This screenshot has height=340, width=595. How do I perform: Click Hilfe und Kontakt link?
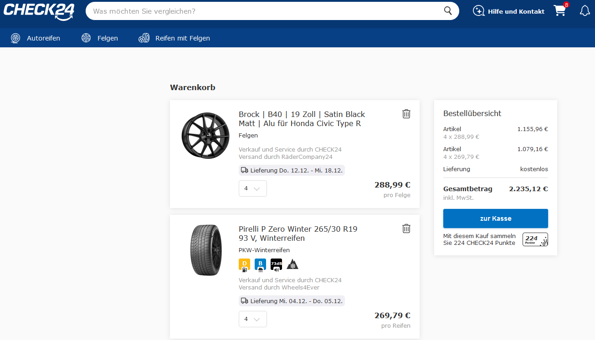pyautogui.click(x=516, y=11)
